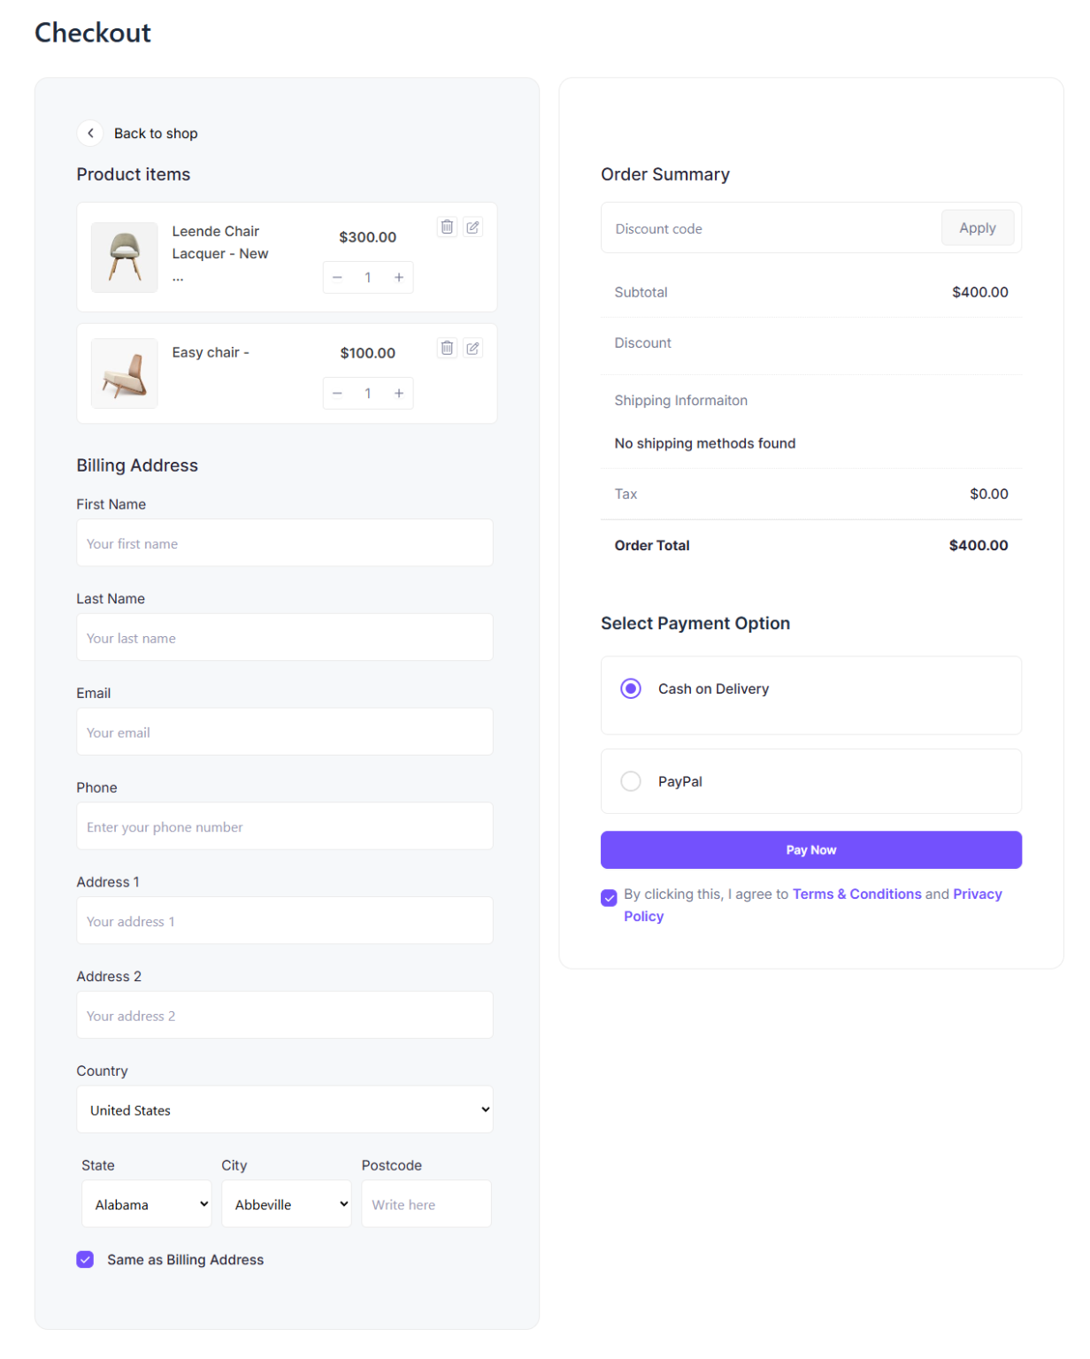Click the Easy chair quantity value 1
The width and height of the screenshot is (1090, 1359).
(x=368, y=394)
